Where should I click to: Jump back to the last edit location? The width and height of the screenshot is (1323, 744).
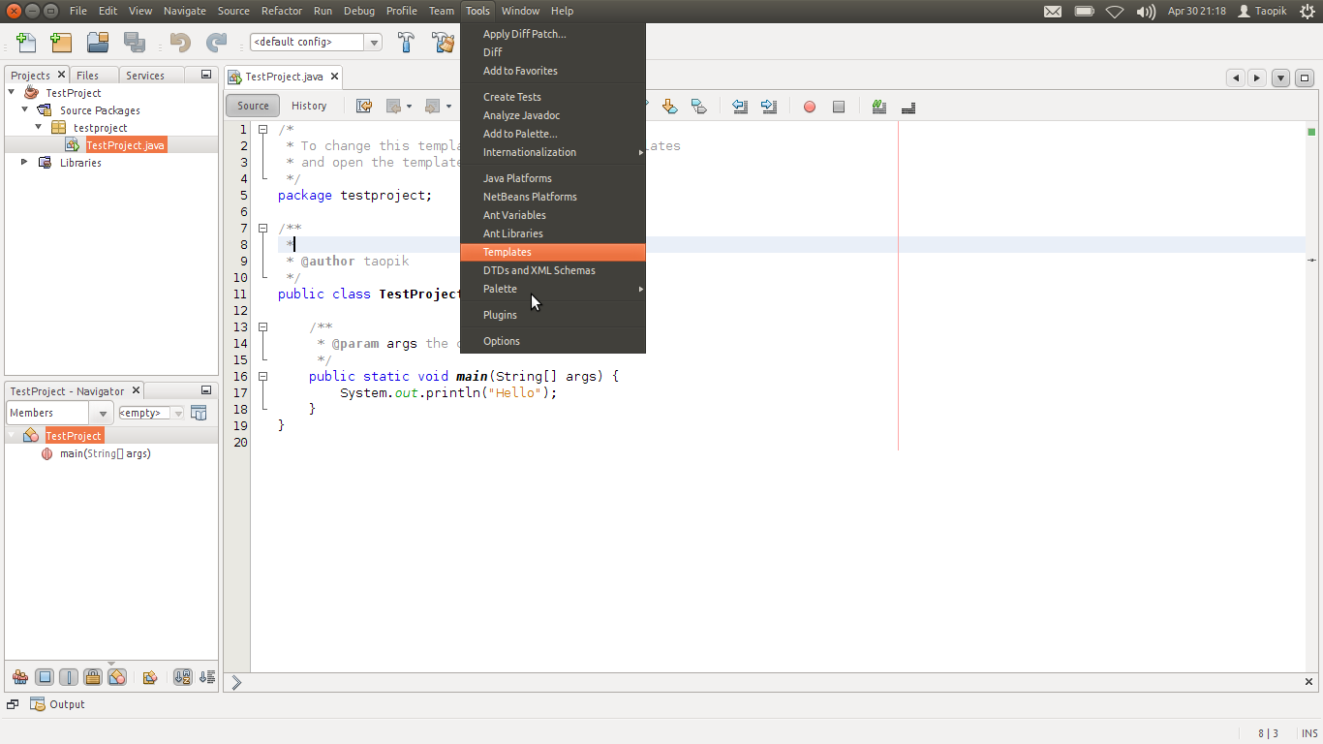pos(364,107)
